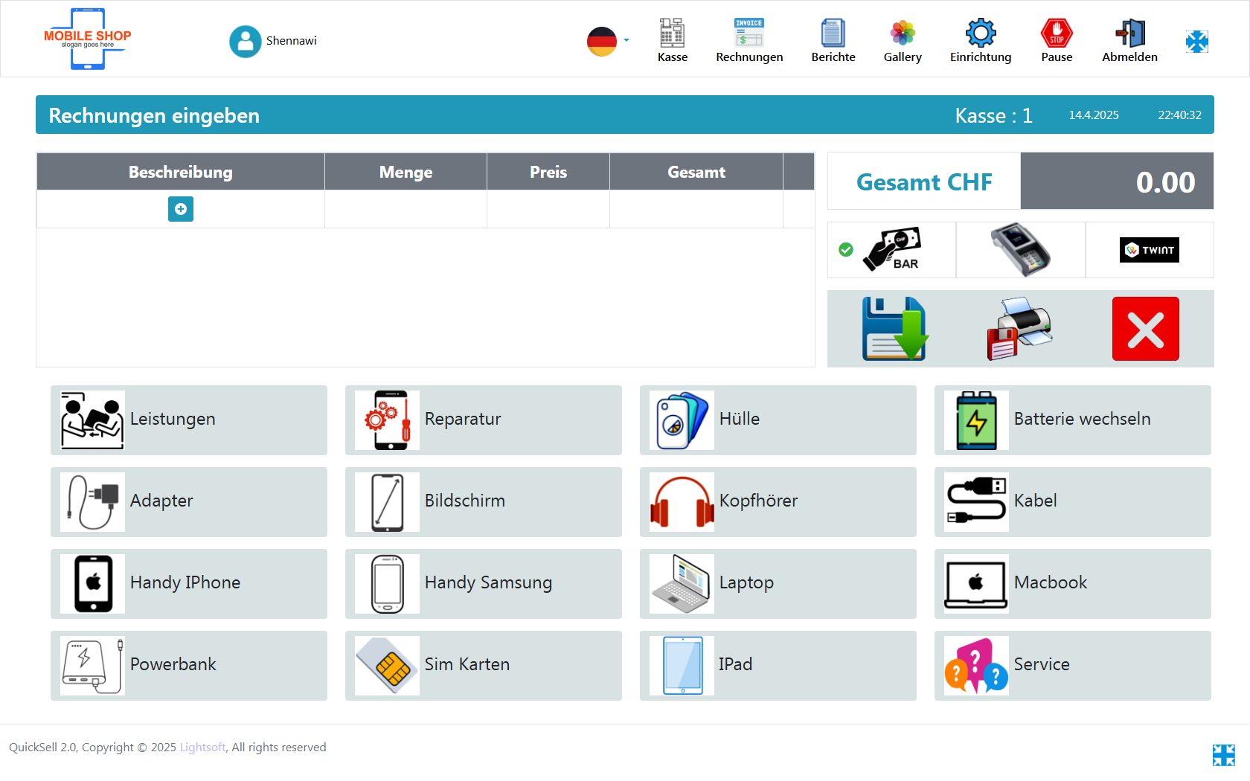Follow the Lightsoft footer link

[x=202, y=748]
